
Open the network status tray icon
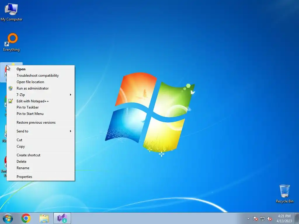(x=263, y=218)
